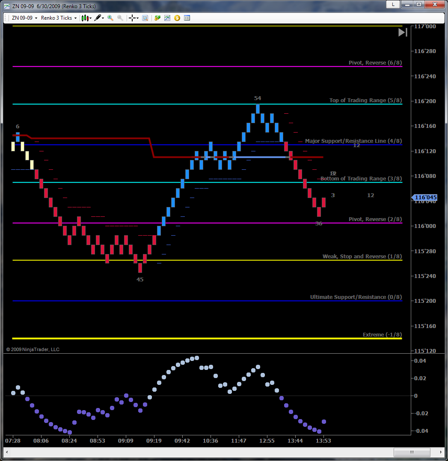Click the L link button in title bar
This screenshot has height=461, width=448.
coord(393,4)
